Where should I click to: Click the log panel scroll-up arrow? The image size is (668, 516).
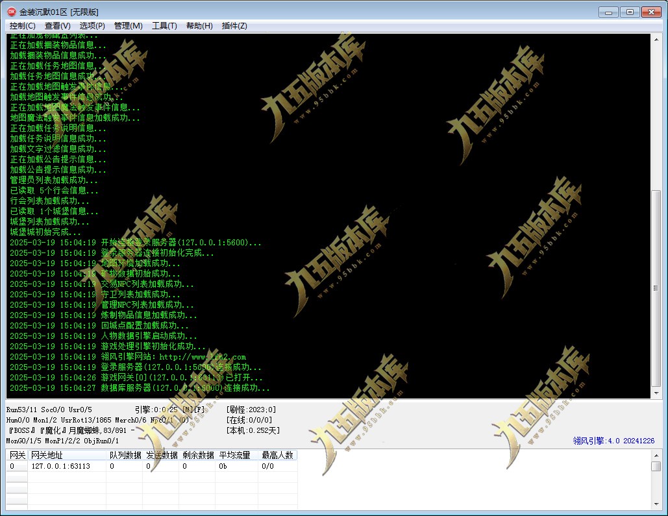click(x=656, y=40)
